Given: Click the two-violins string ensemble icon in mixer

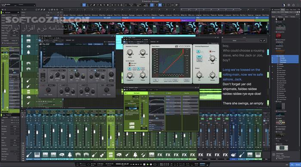Looking at the screenshot, I should pos(143,155).
